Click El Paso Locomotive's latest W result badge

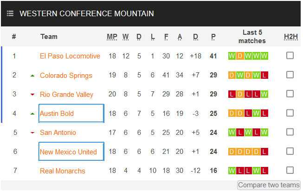pos(264,56)
